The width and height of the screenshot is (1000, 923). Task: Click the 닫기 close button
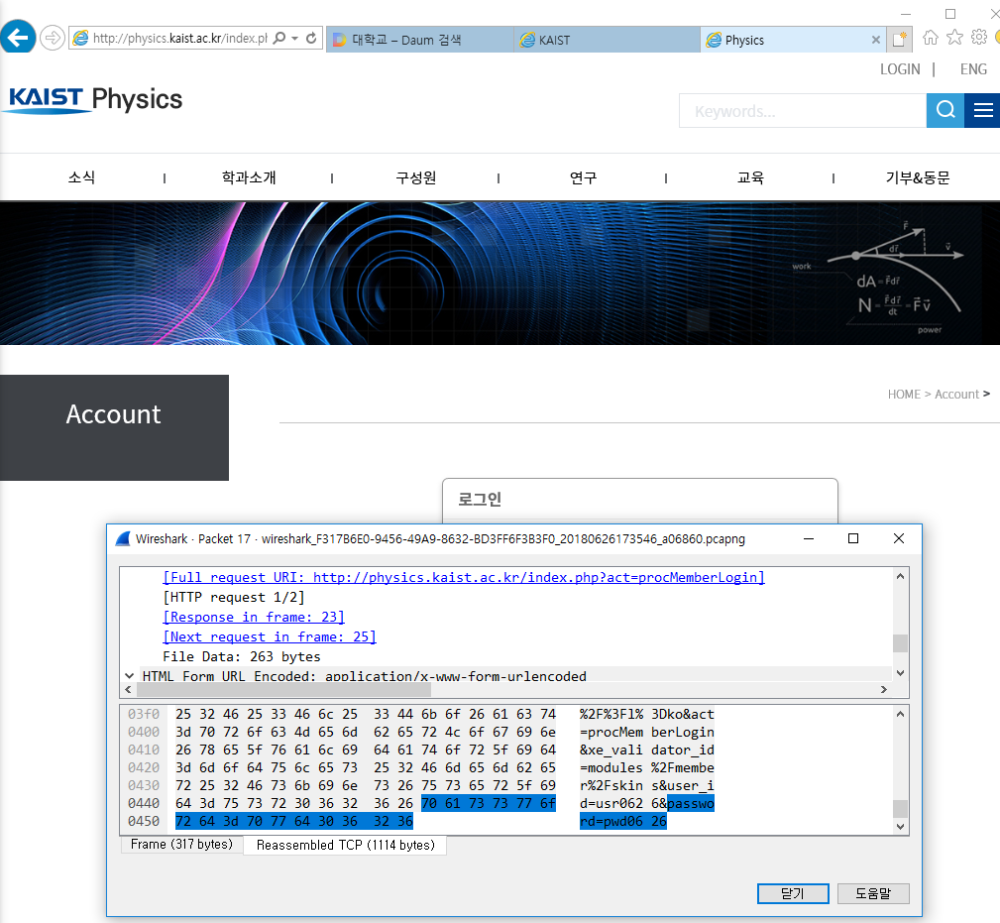coord(793,893)
